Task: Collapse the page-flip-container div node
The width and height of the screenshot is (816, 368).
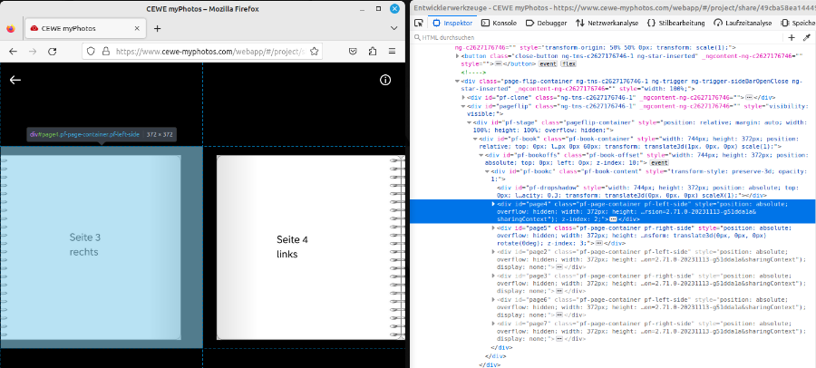Action: (458, 82)
